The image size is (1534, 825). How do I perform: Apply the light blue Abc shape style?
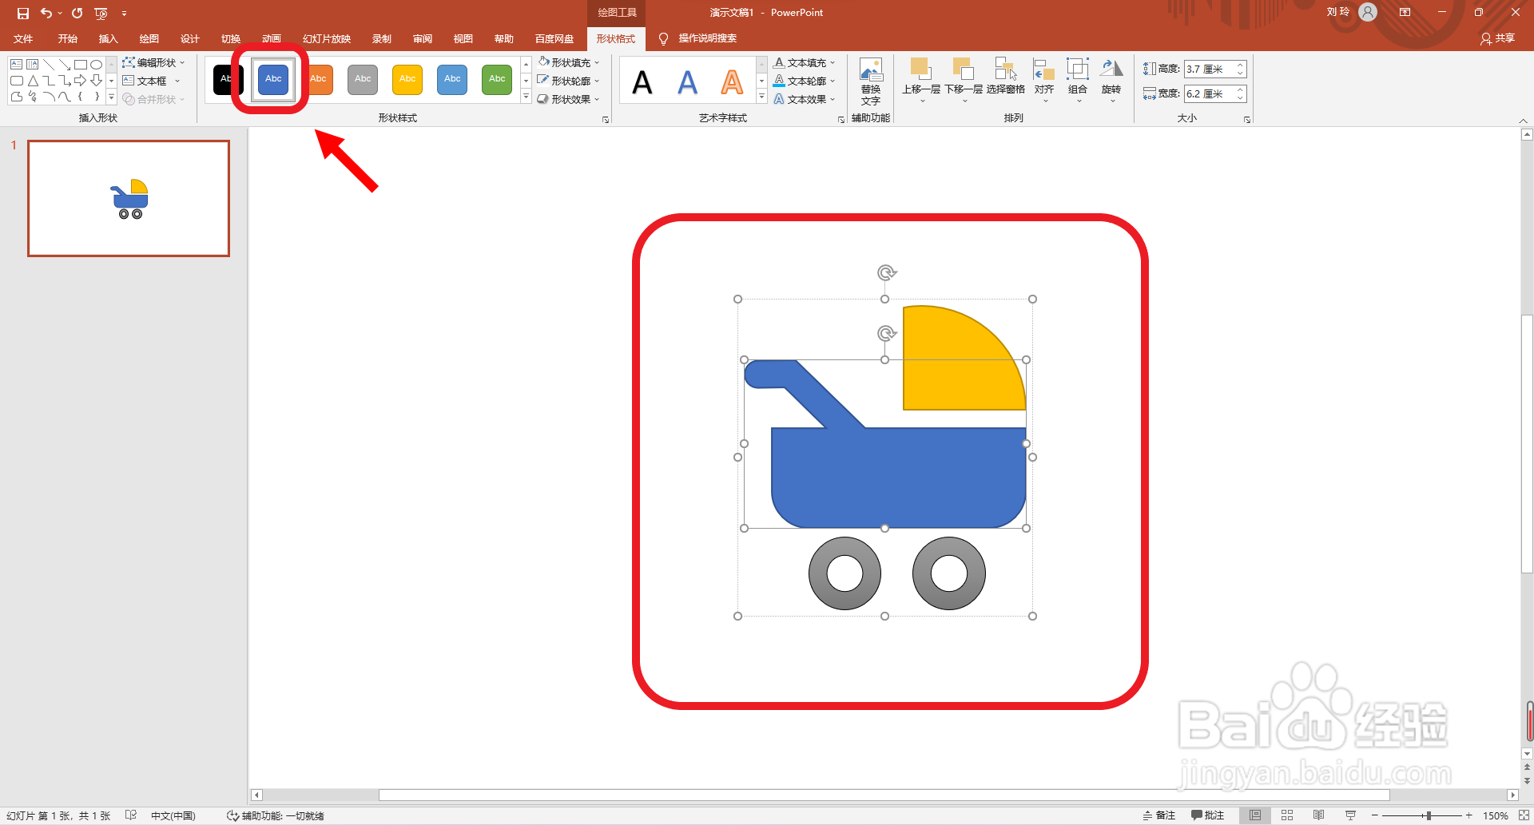pyautogui.click(x=452, y=79)
